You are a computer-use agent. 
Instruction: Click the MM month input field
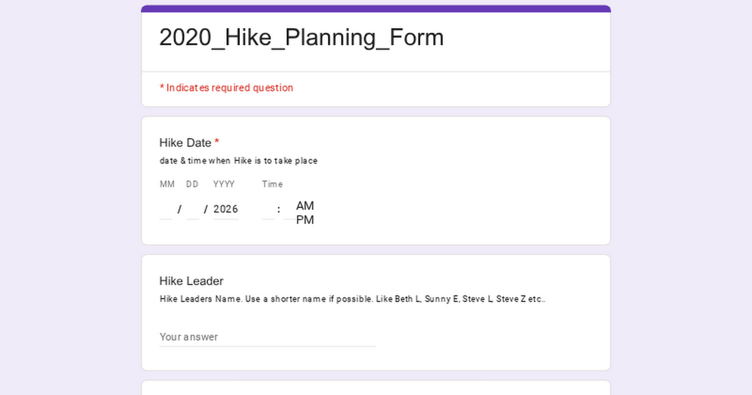[x=165, y=209]
